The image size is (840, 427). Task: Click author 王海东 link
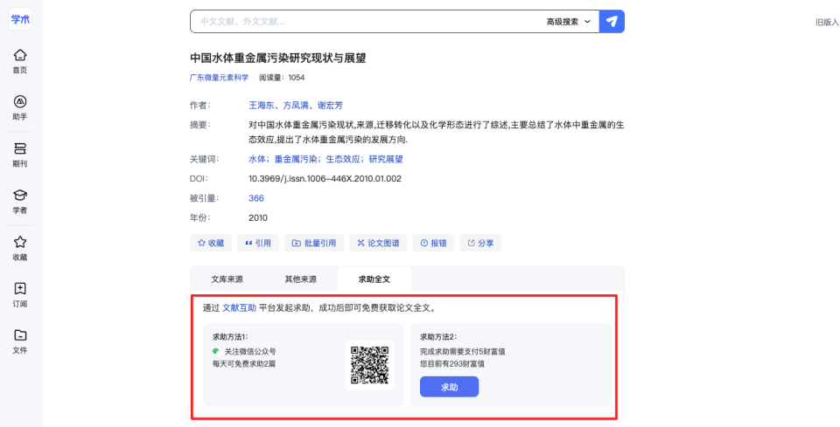(262, 106)
